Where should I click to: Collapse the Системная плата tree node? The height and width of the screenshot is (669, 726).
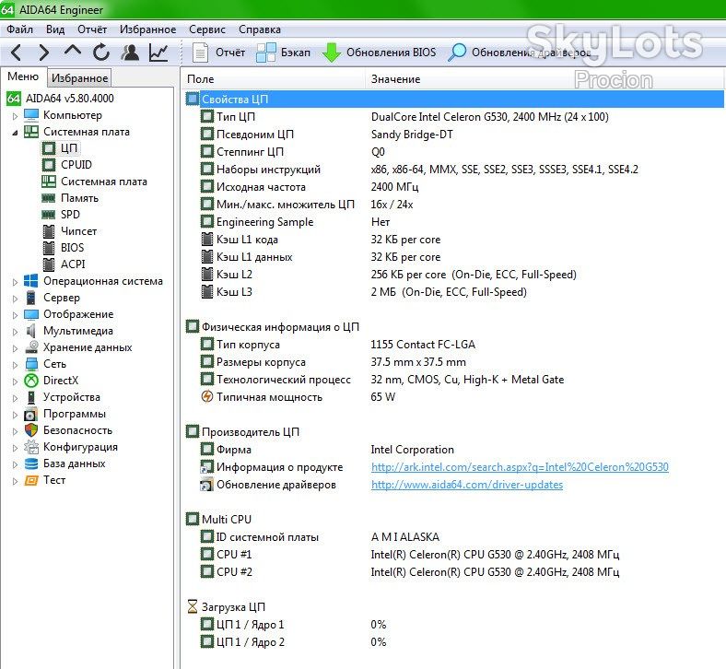16,133
